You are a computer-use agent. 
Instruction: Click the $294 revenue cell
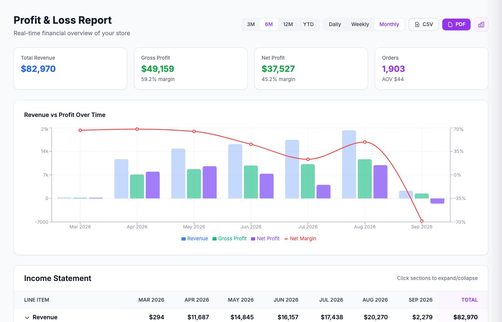tap(156, 317)
